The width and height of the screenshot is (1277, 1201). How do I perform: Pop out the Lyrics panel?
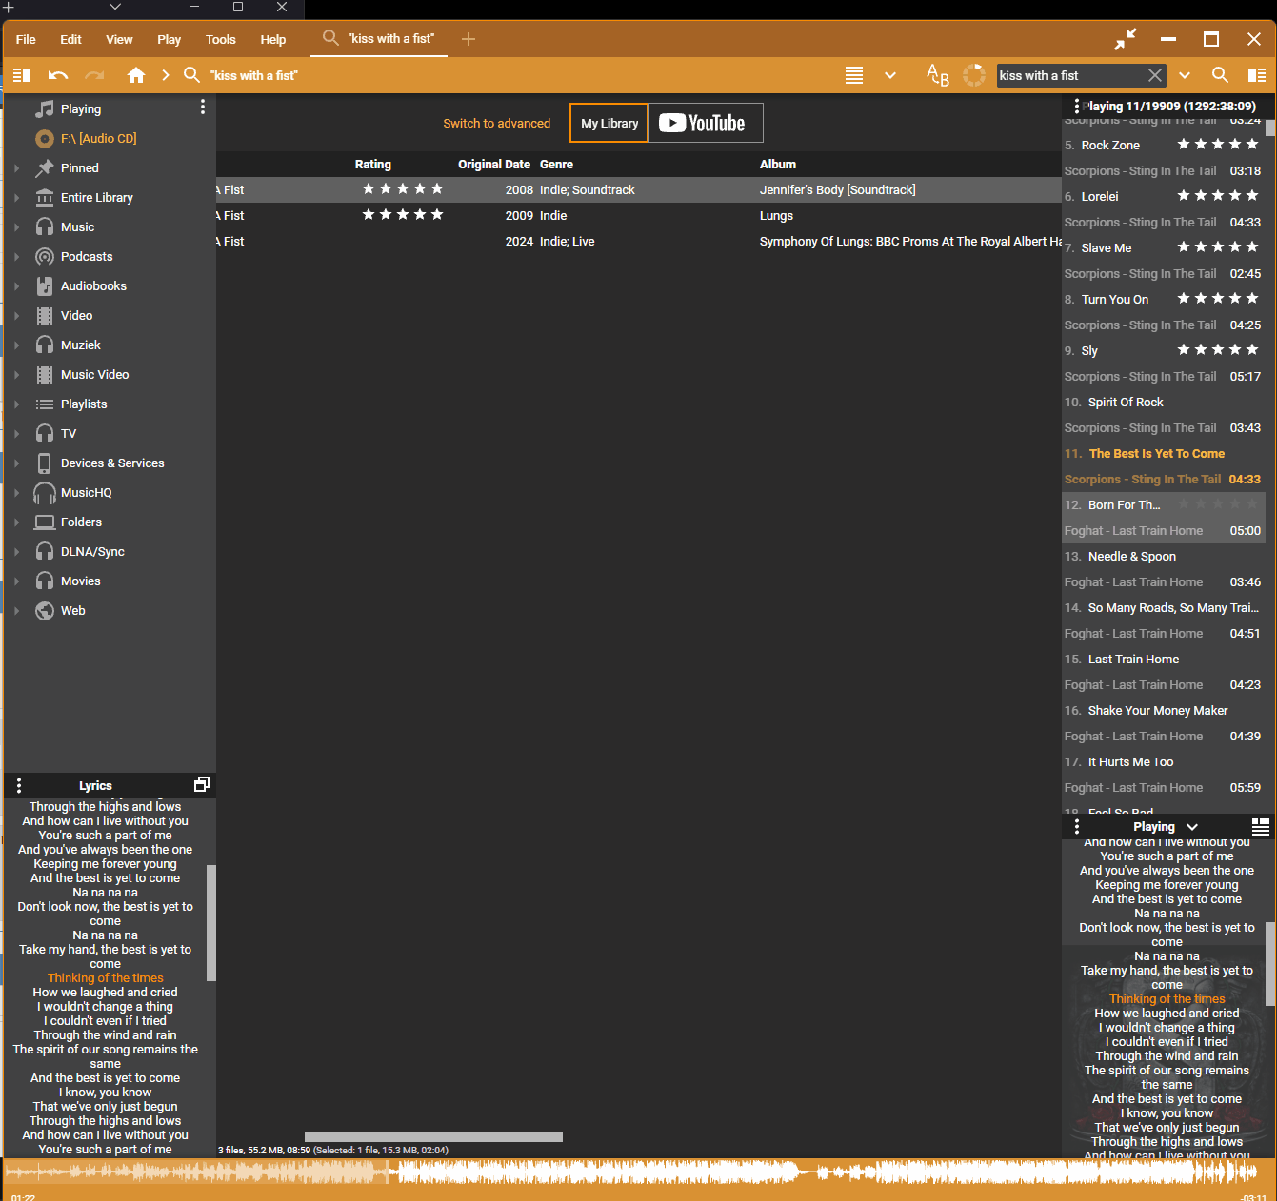tap(202, 784)
